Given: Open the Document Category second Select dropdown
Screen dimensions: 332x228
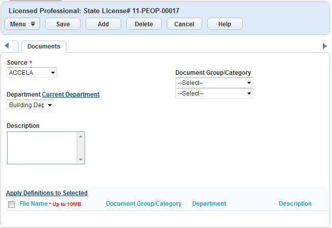Looking at the screenshot, I should click(x=214, y=94).
